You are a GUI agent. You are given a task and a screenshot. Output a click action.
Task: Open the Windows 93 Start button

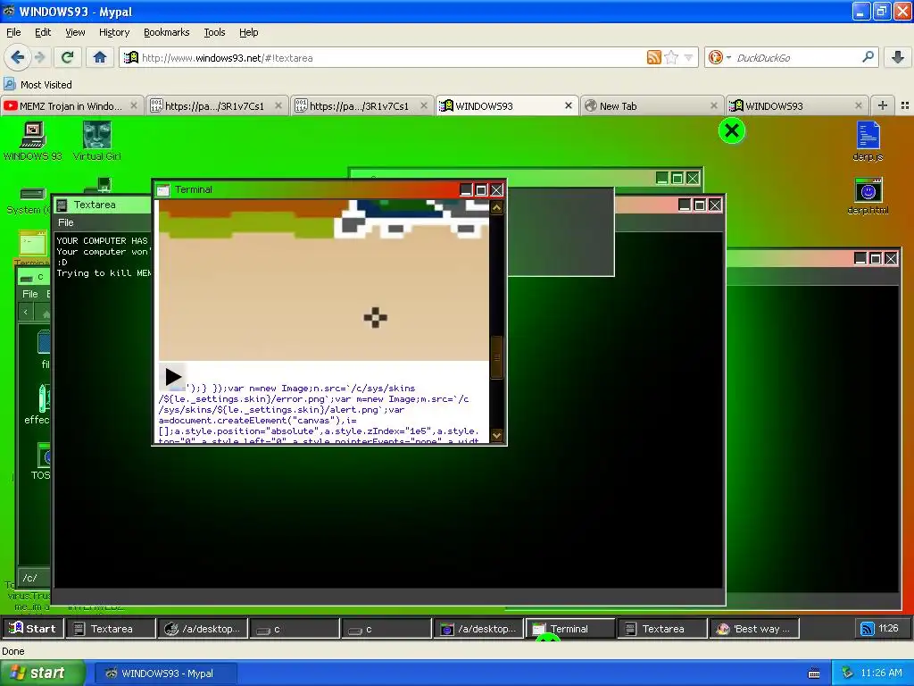tap(32, 628)
